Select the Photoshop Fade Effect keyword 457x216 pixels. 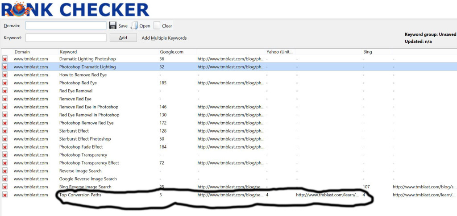pos(81,147)
